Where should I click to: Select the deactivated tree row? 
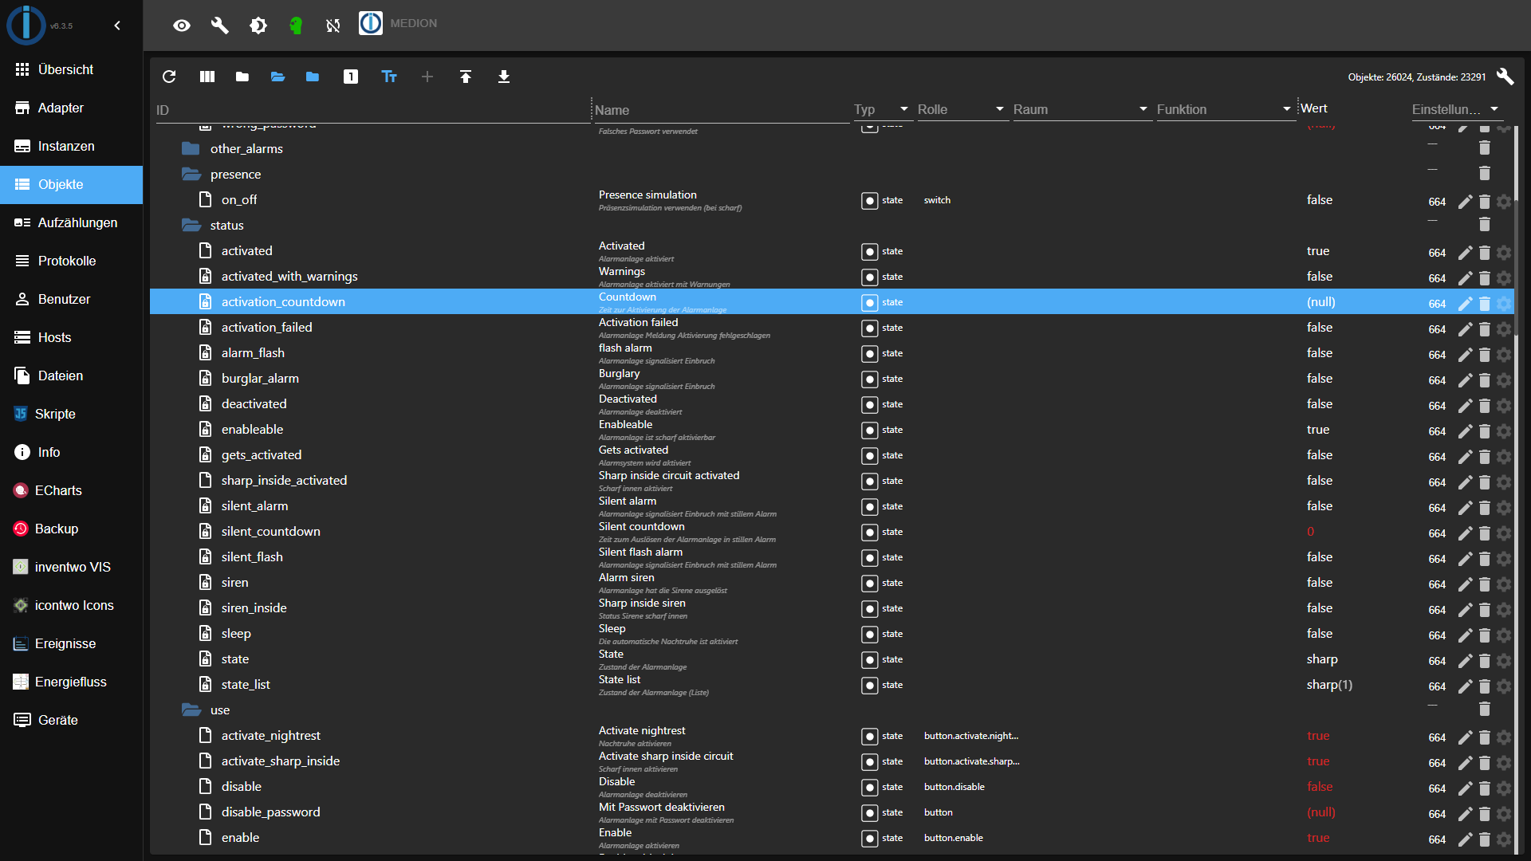(832, 404)
